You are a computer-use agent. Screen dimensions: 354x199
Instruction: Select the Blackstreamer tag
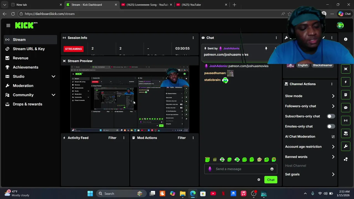click(323, 65)
